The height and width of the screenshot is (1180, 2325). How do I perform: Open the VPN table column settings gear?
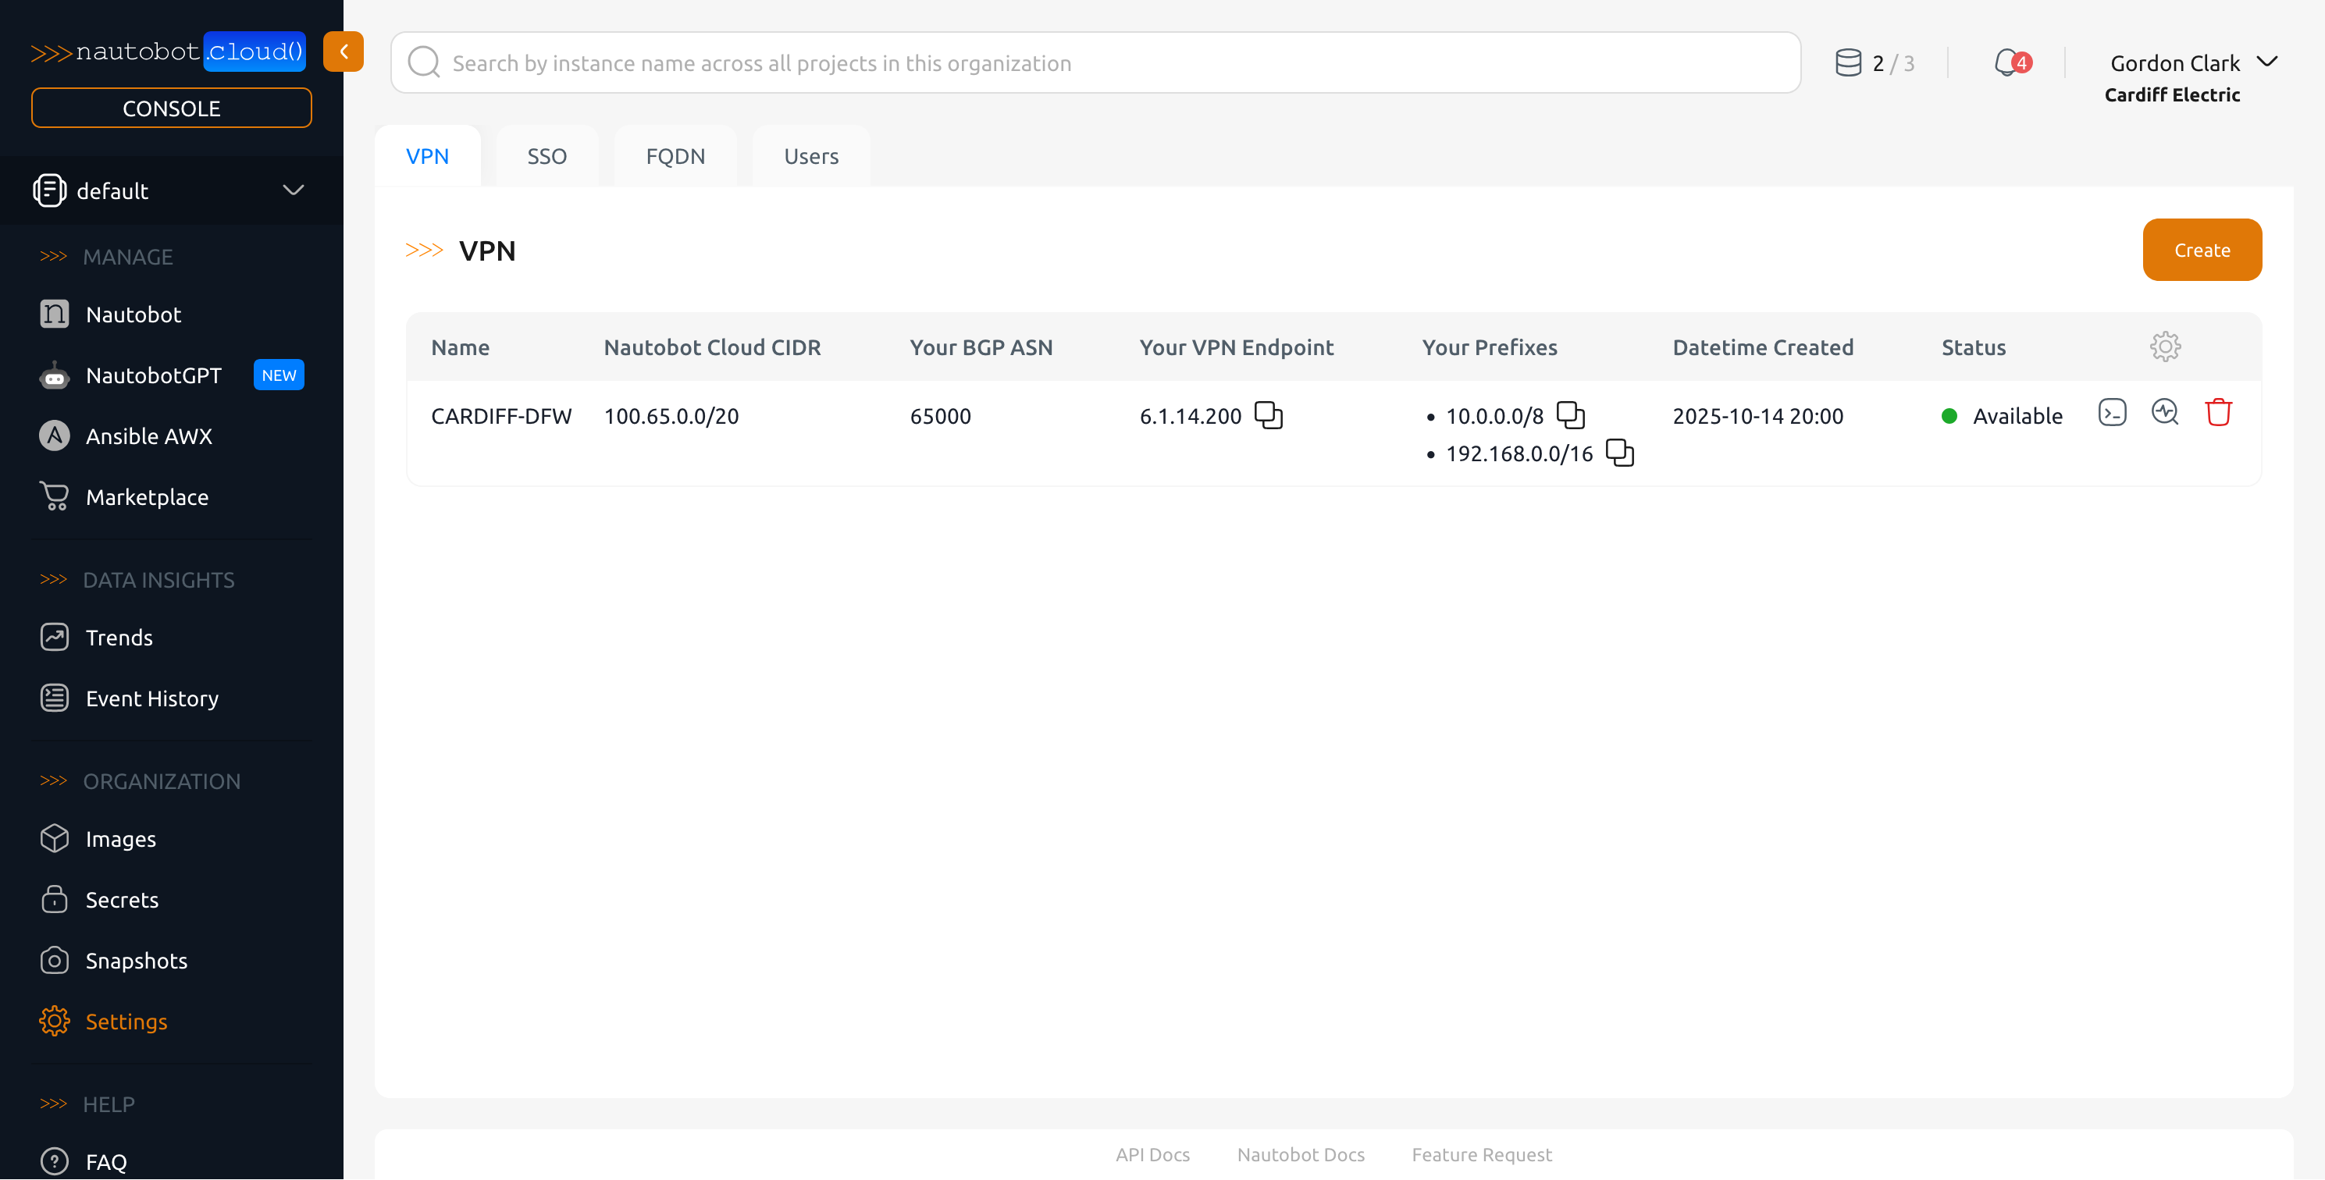point(2165,346)
